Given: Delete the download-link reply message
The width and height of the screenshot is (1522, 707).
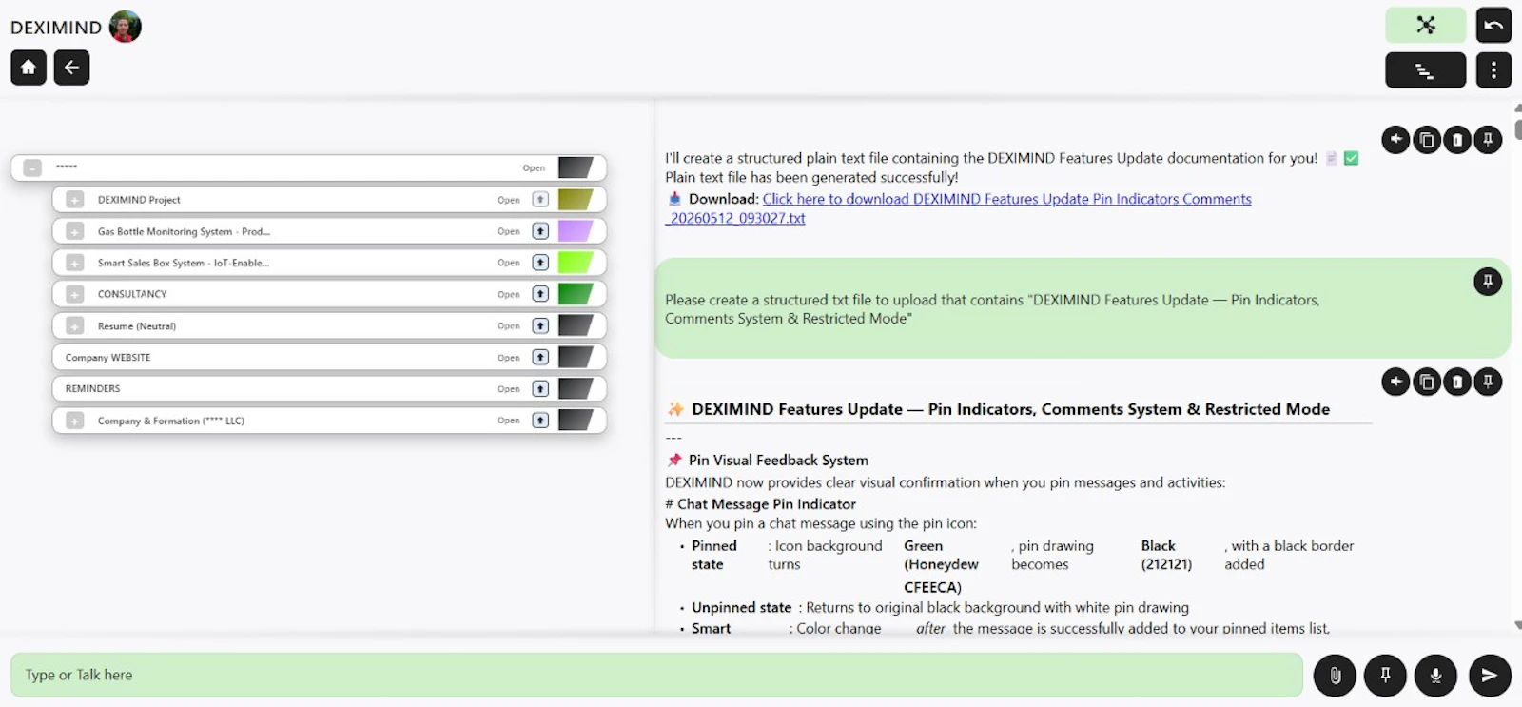Looking at the screenshot, I should pyautogui.click(x=1457, y=140).
